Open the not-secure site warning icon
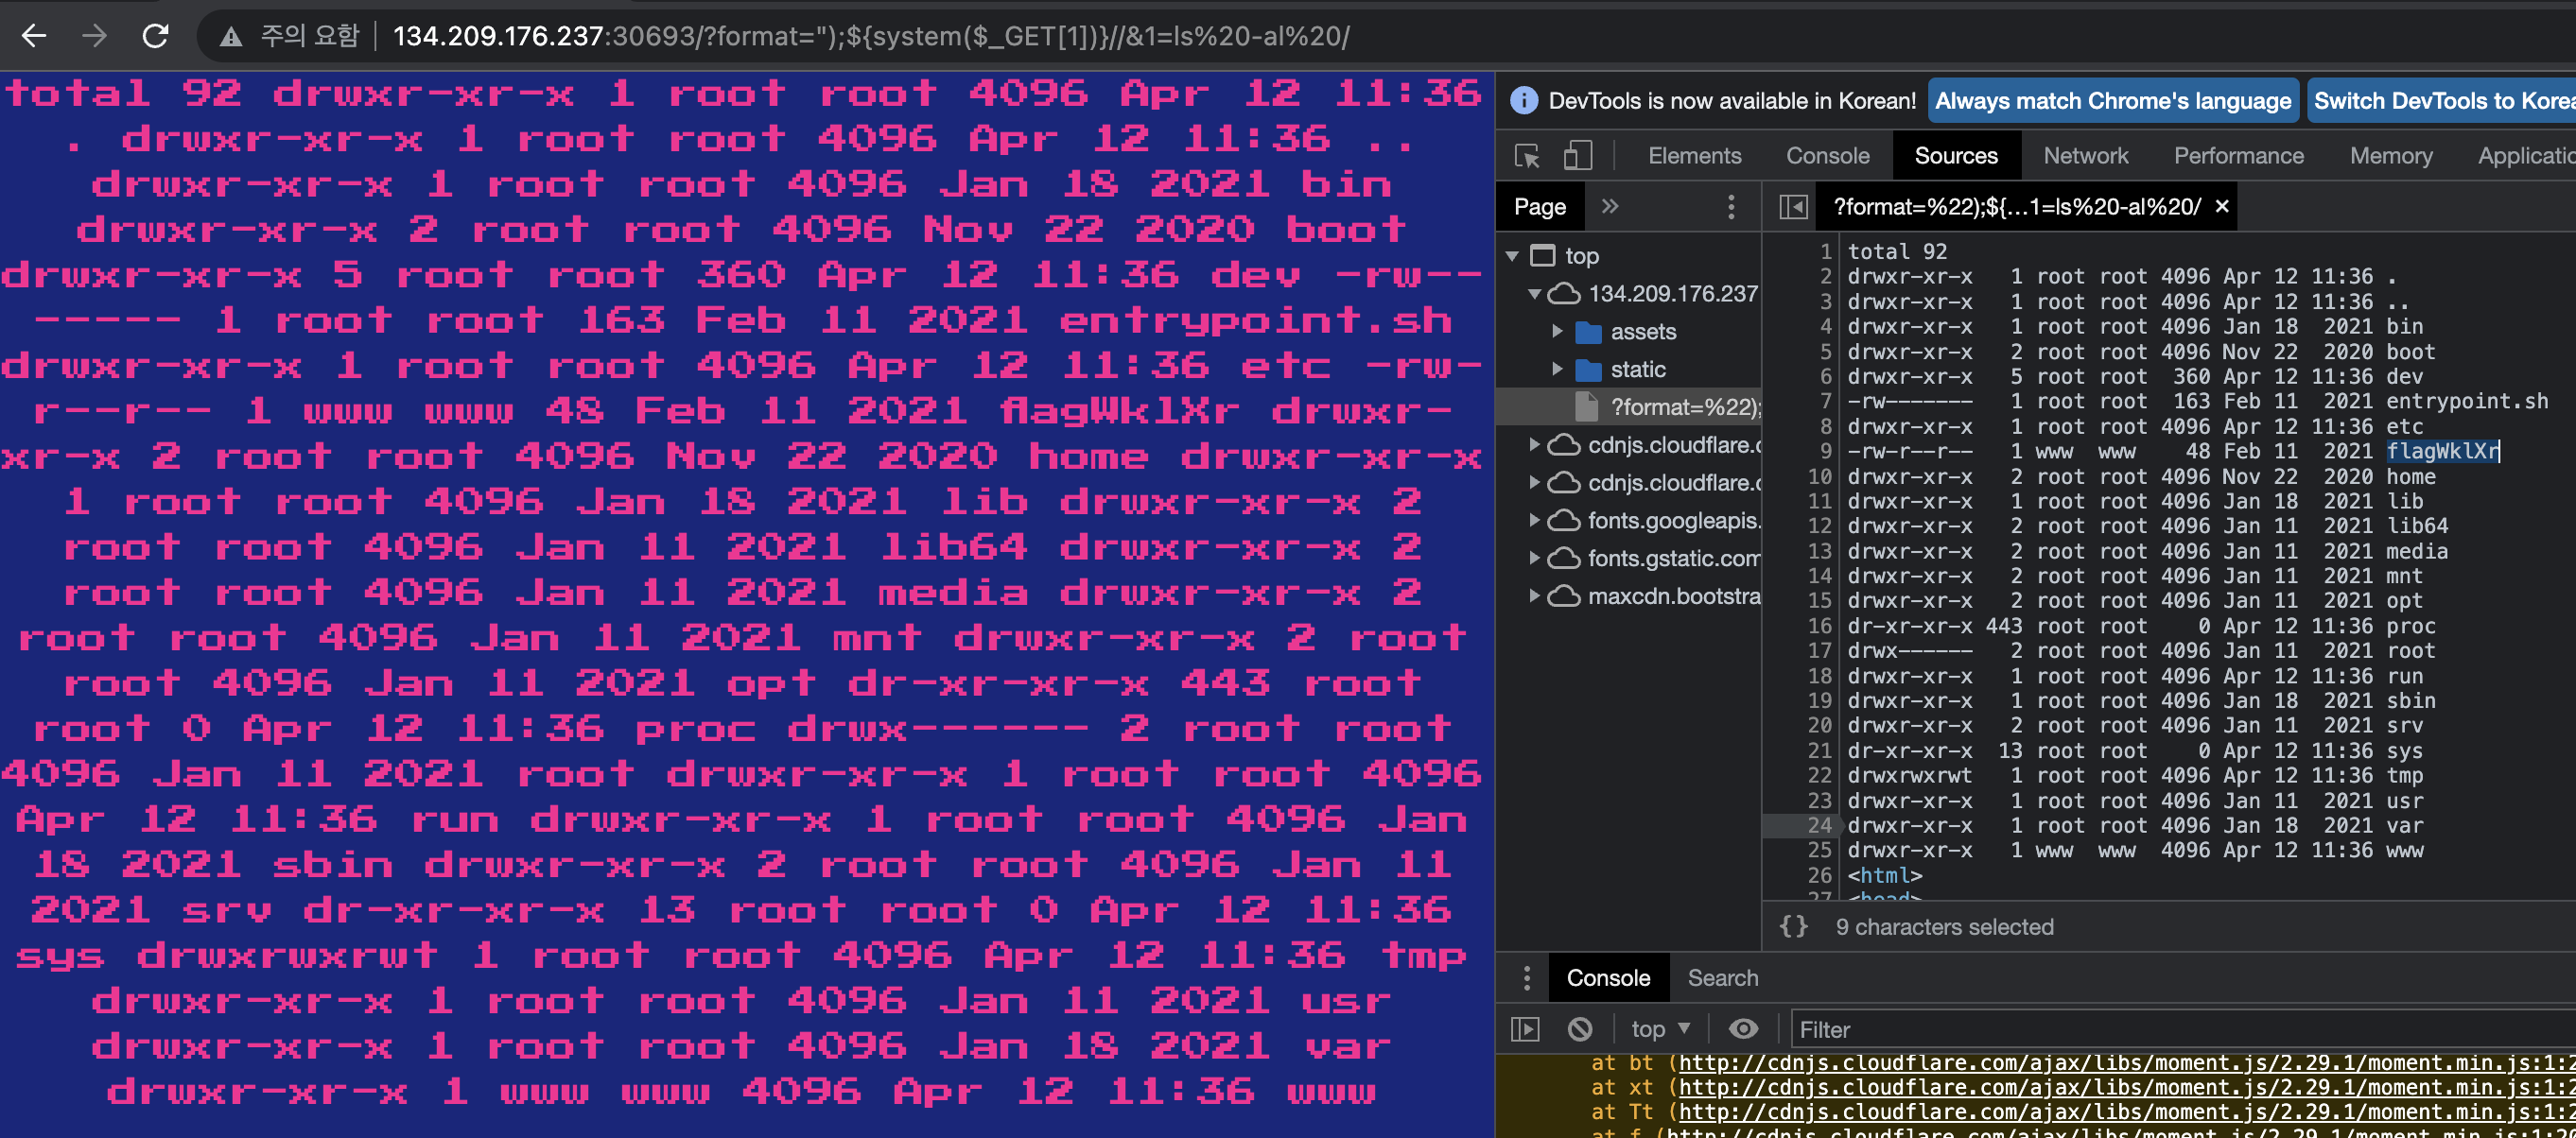Viewport: 2576px width, 1138px height. [231, 37]
